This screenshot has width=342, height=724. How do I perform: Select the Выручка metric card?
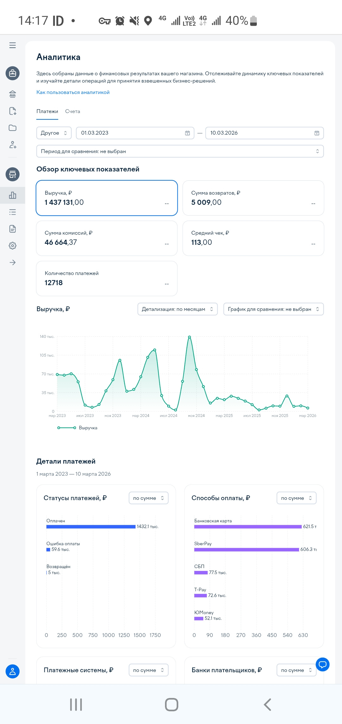tap(107, 198)
